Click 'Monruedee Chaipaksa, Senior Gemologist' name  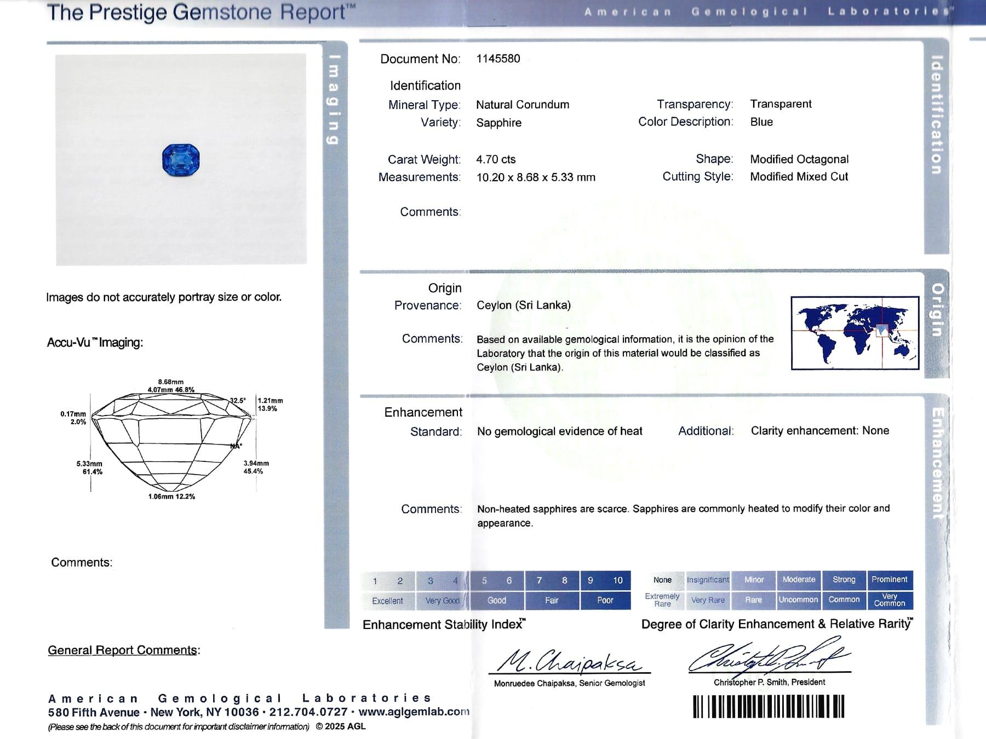point(569,683)
